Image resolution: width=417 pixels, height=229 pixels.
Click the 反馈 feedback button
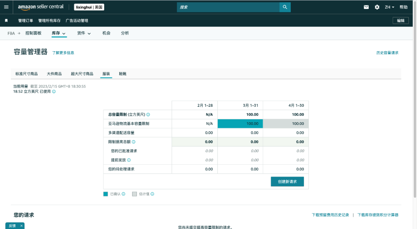click(x=12, y=226)
